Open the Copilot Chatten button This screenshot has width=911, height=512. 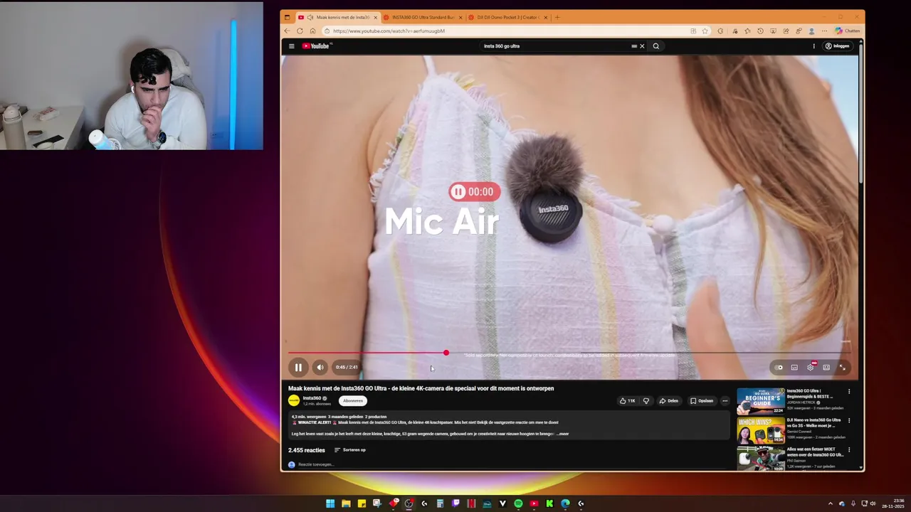[x=848, y=31]
